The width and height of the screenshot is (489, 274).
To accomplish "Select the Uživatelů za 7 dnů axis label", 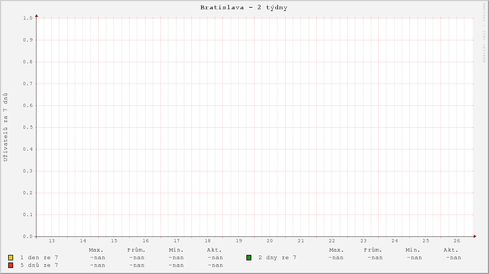I will [6, 127].
